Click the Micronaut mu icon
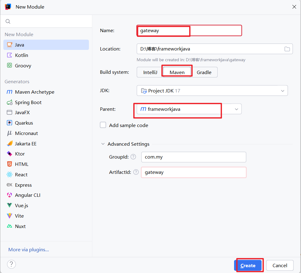This screenshot has height=273, width=301. (9, 133)
